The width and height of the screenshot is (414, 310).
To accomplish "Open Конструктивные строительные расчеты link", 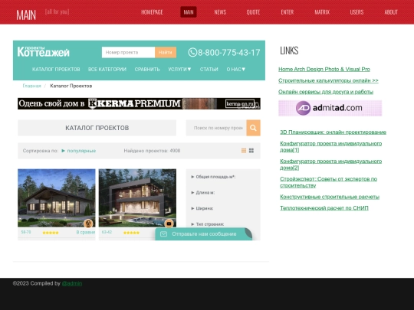I will (330, 197).
